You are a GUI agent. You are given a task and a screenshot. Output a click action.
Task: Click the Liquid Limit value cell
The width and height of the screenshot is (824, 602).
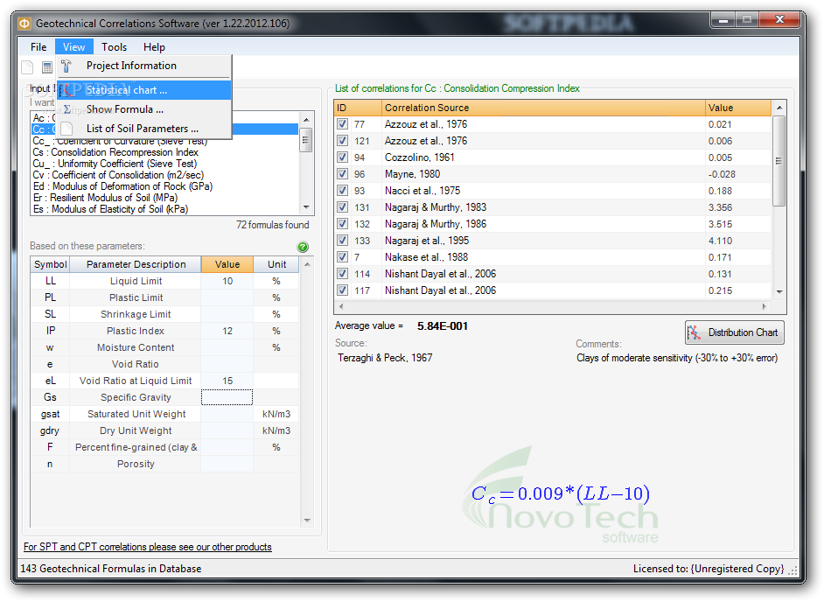click(x=227, y=281)
